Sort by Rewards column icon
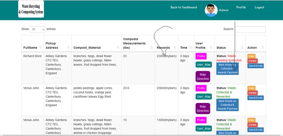 click(175, 47)
